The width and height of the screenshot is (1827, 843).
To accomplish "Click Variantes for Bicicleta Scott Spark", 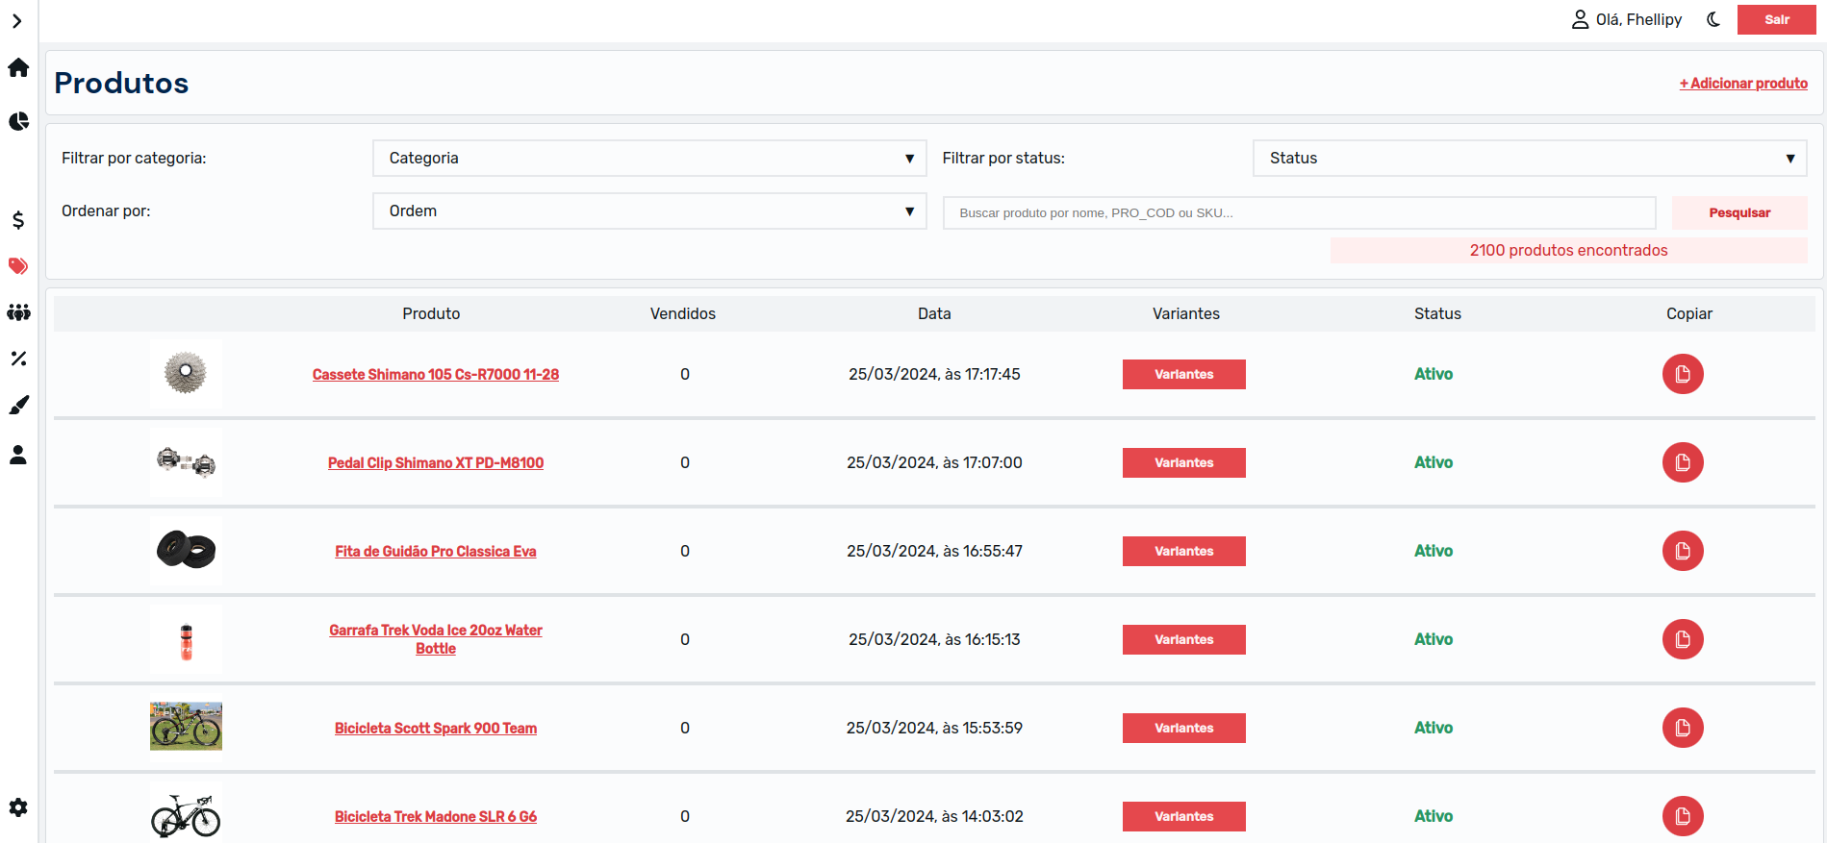I will pyautogui.click(x=1184, y=728).
